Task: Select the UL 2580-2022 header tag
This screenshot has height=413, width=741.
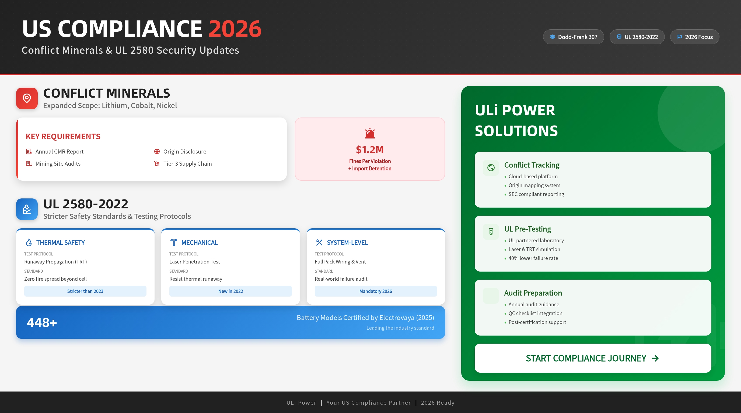Action: click(637, 37)
